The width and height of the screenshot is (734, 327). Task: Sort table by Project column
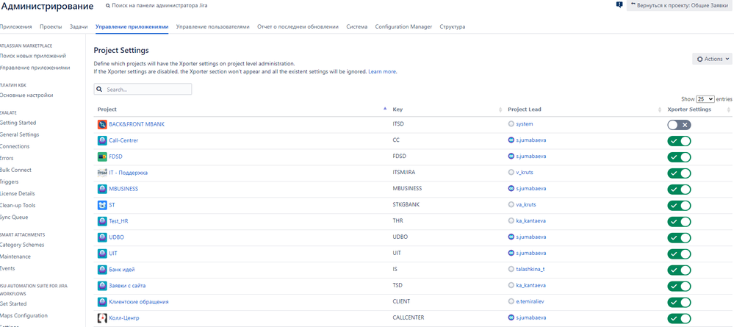pos(242,109)
